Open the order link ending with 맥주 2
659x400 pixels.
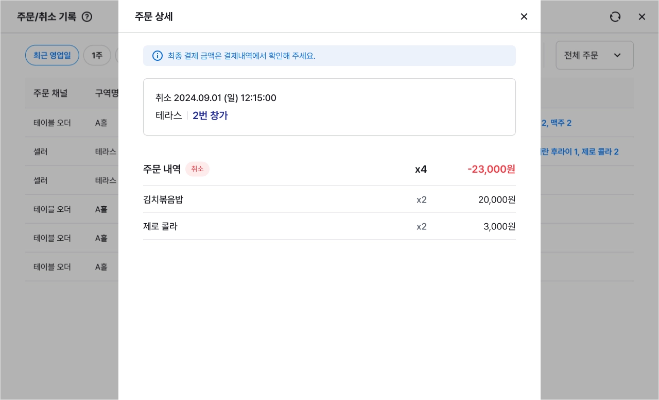click(x=556, y=123)
